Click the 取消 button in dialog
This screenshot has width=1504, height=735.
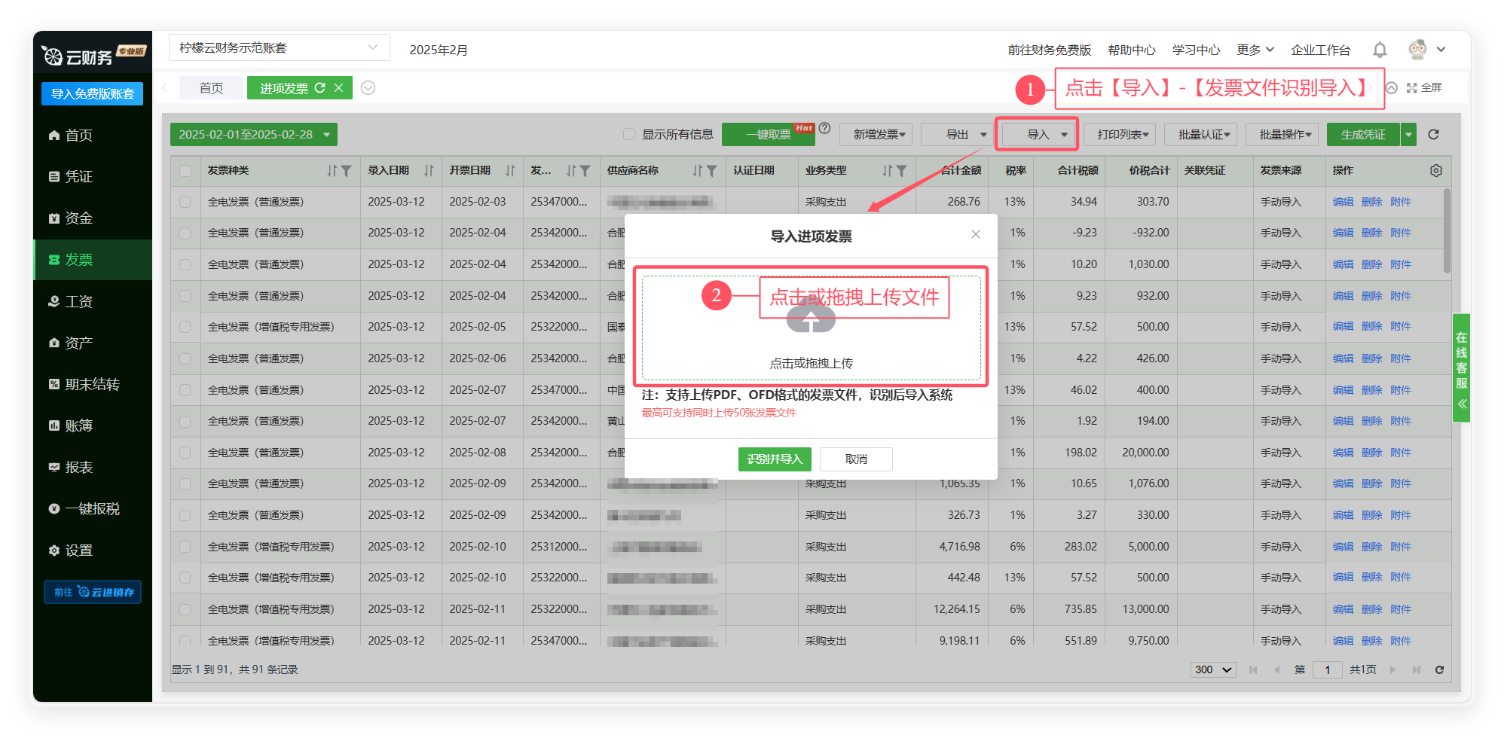coord(856,459)
